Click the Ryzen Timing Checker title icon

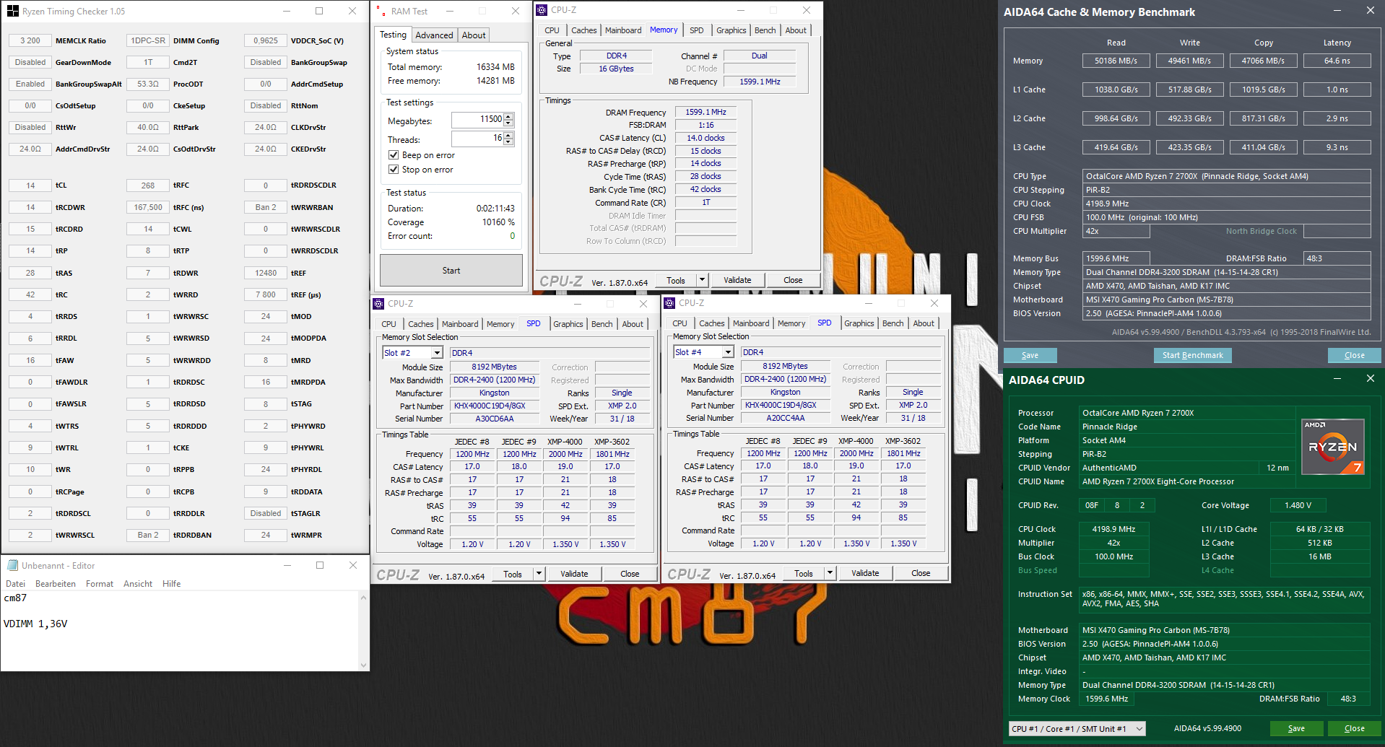coord(13,11)
